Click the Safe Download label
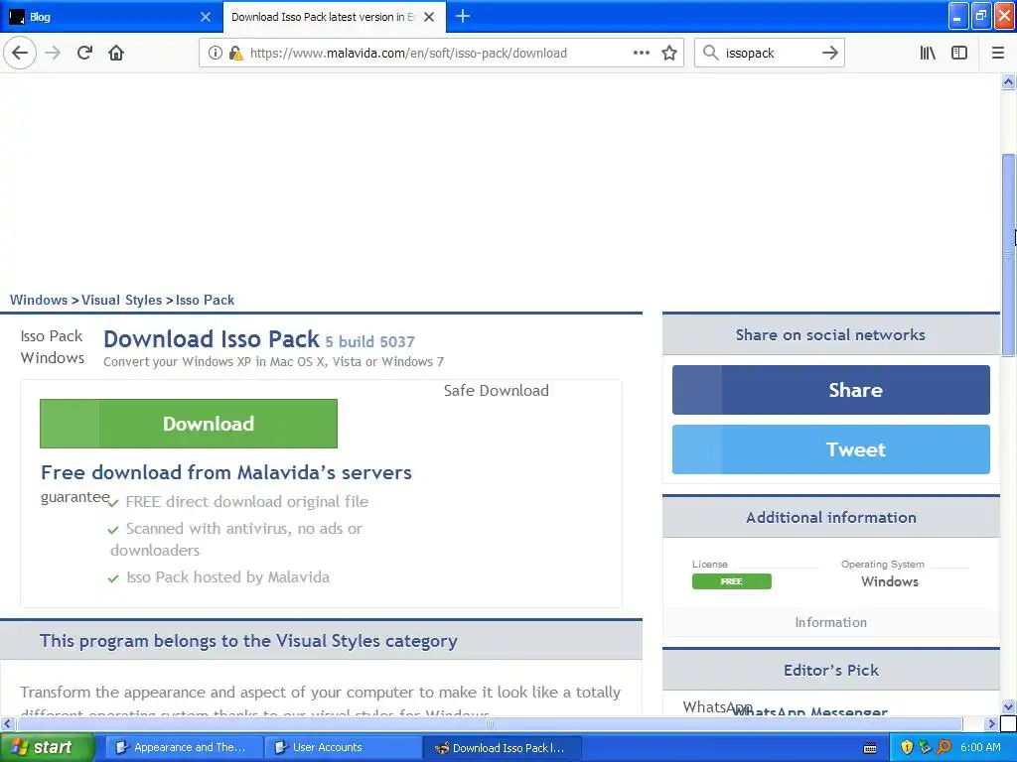Screen dimensions: 1017x762 497,391
